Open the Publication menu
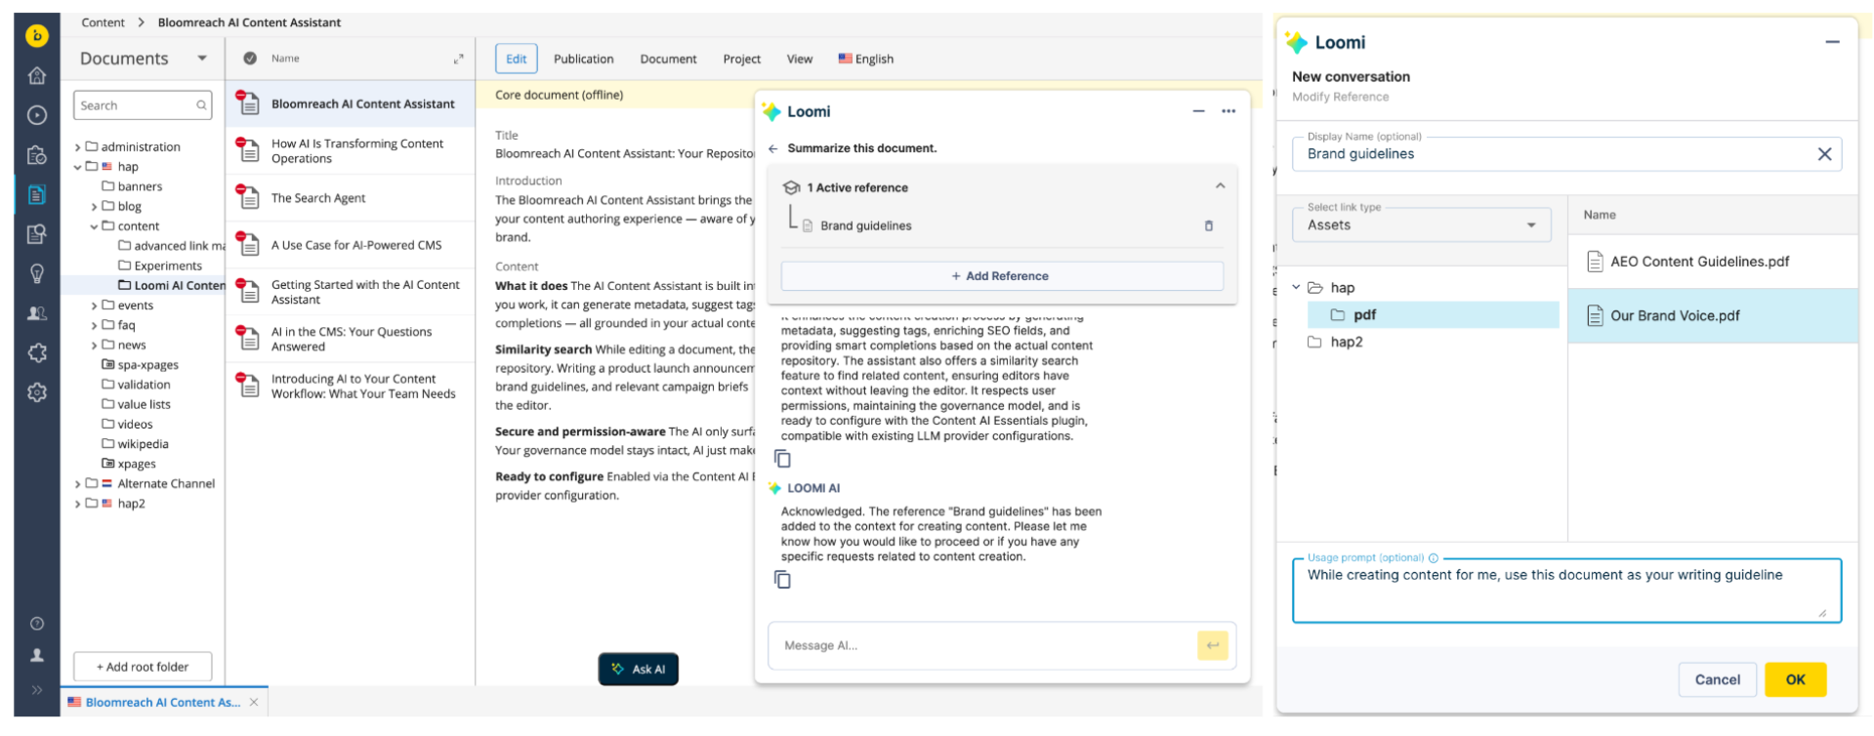This screenshot has width=1874, height=736. click(583, 59)
